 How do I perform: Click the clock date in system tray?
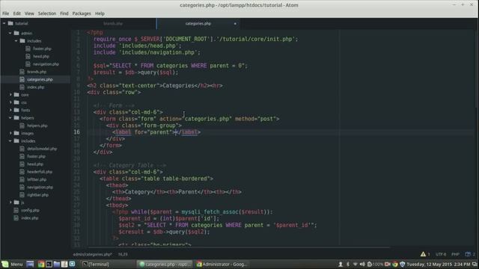[x=439, y=264]
